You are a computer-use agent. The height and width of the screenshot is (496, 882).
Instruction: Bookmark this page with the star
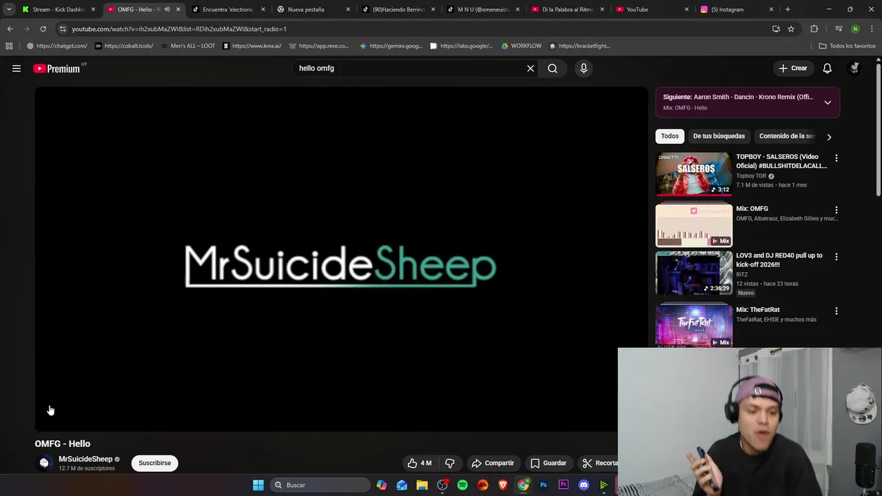(791, 29)
